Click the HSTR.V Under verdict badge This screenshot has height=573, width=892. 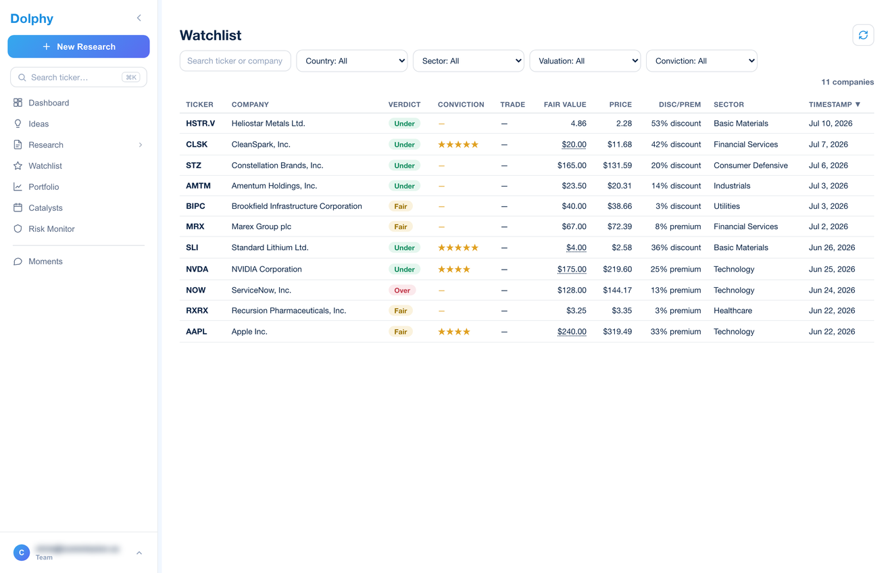404,124
